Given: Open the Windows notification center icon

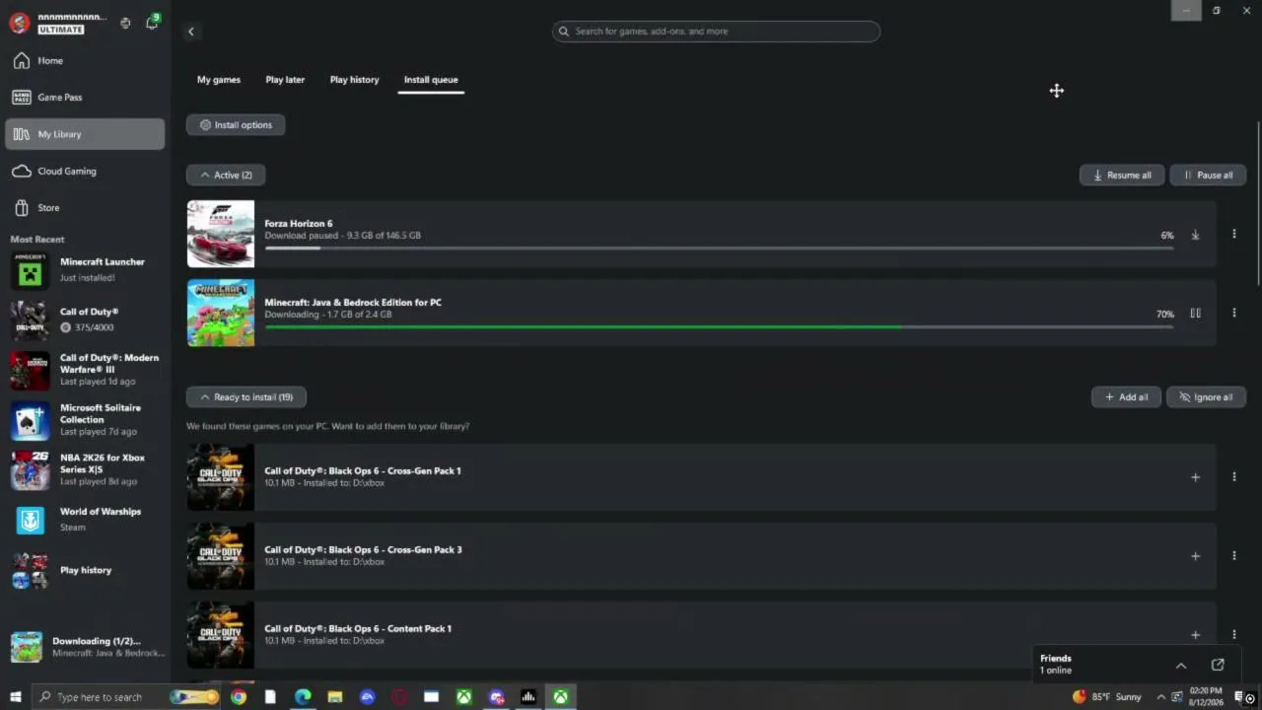Looking at the screenshot, I should pos(1239,697).
